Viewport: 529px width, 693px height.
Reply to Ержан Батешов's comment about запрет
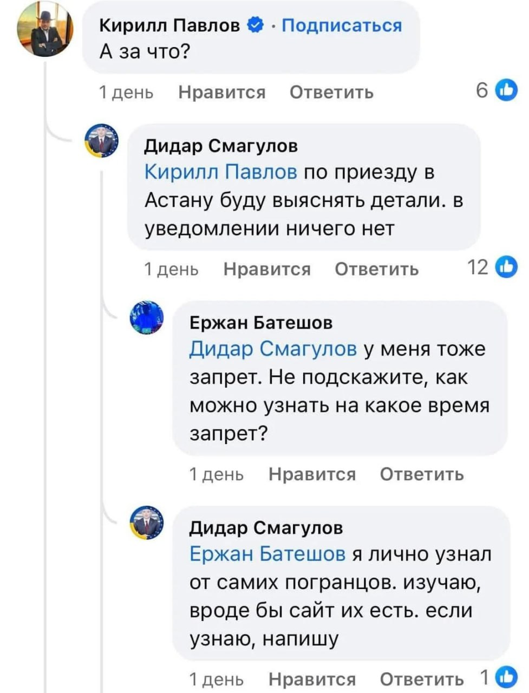(422, 474)
